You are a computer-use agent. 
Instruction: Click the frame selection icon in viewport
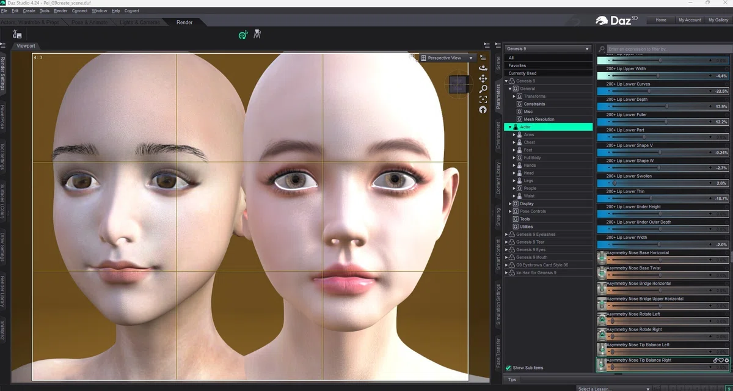point(483,100)
